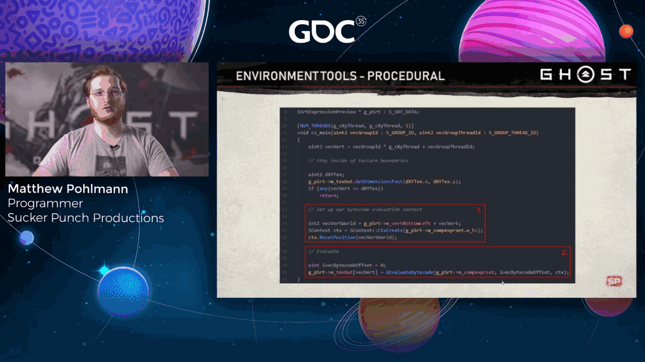The image size is (645, 362).
Task: Click the "SContext ctx = SContext::CtxCreate" line
Action: point(396,230)
